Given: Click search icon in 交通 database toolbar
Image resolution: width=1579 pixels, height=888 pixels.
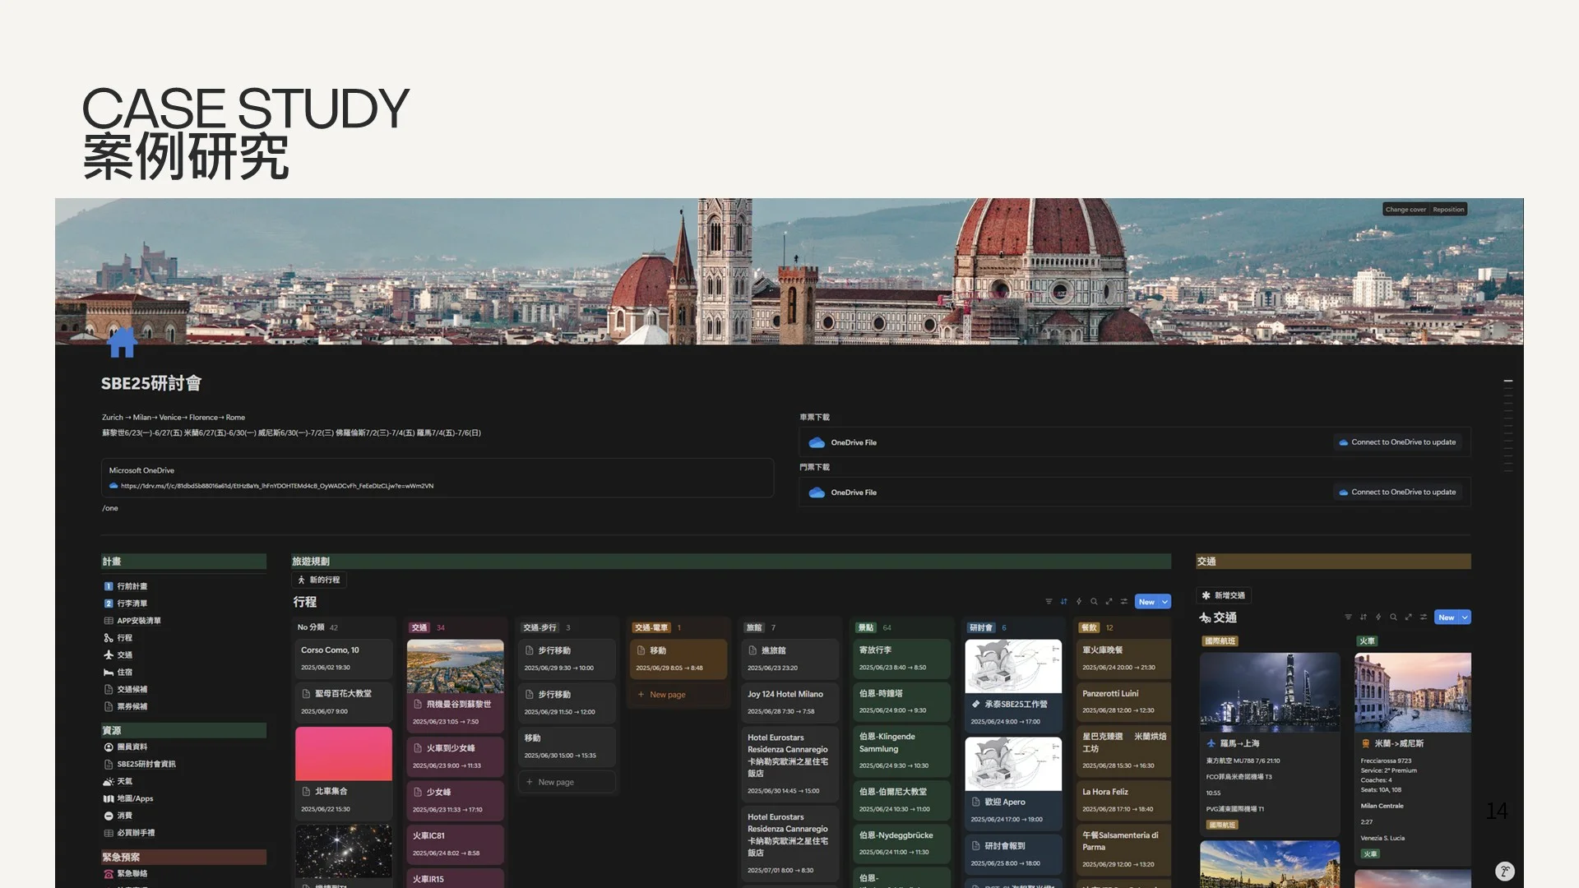Looking at the screenshot, I should pyautogui.click(x=1393, y=617).
